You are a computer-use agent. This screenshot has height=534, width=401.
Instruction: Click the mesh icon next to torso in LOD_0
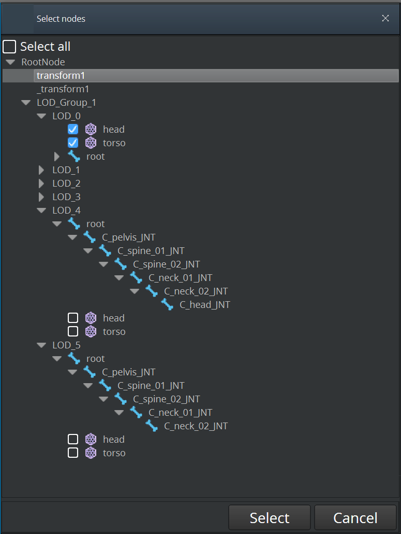pos(91,143)
